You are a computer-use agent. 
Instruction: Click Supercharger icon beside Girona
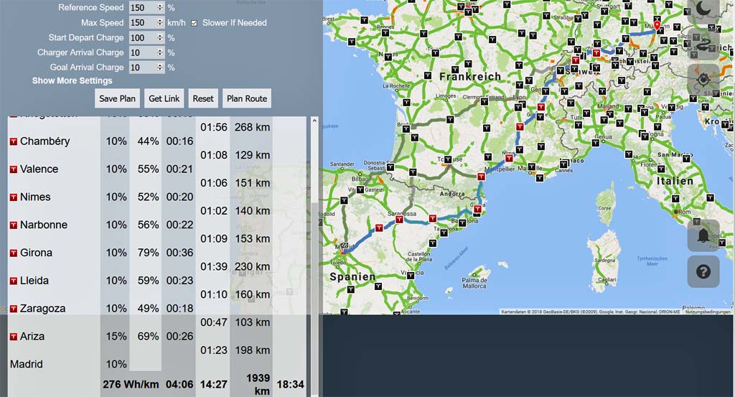13,253
